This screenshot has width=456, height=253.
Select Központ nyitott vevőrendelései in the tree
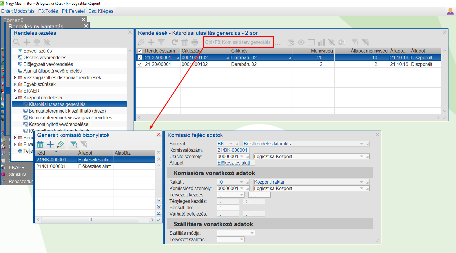(x=59, y=124)
